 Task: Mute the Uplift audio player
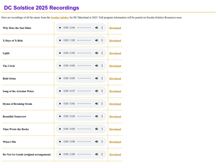(x=96, y=53)
